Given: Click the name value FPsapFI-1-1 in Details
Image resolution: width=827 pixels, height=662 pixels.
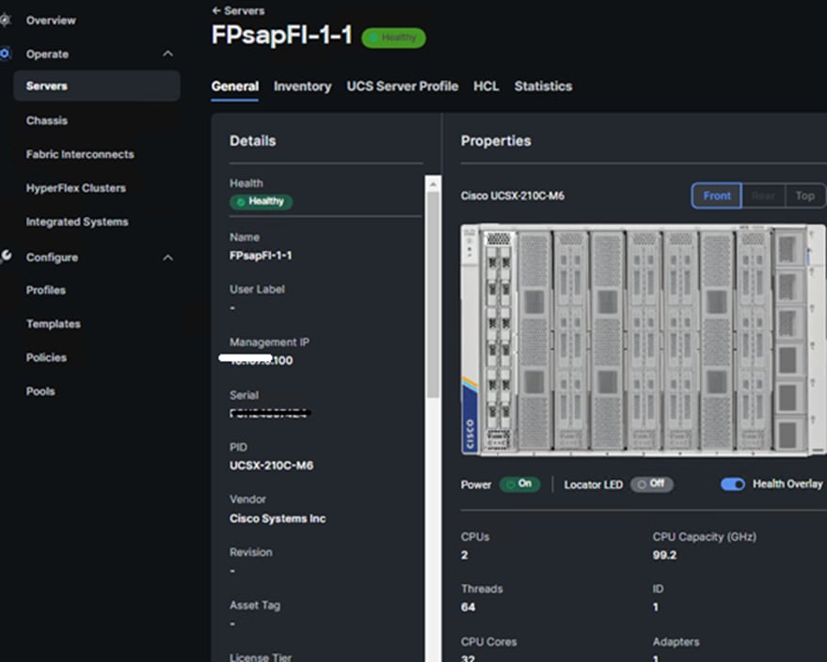Looking at the screenshot, I should point(261,256).
